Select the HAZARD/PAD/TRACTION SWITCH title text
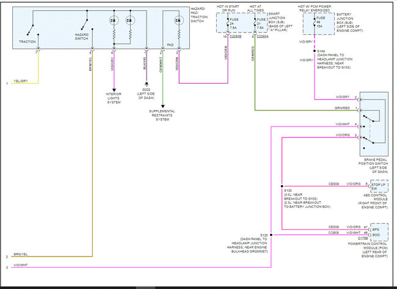This screenshot has width=397, height=289. (199, 15)
